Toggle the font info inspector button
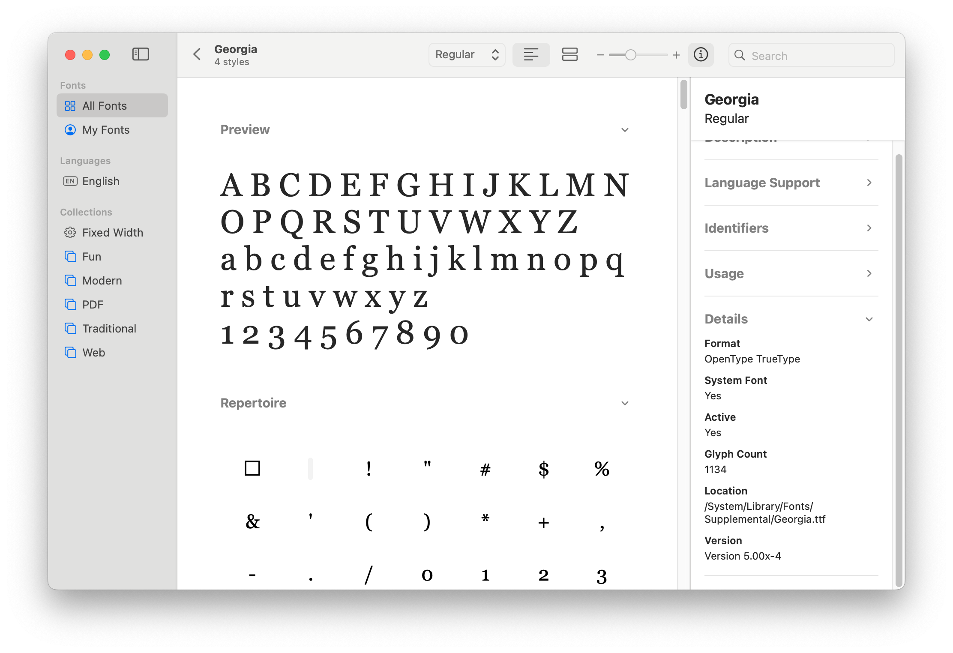Viewport: 953px width, 653px height. click(x=701, y=54)
